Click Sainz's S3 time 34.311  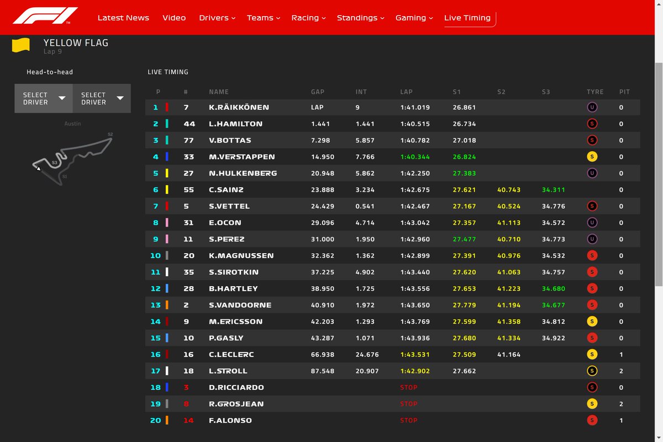click(554, 190)
